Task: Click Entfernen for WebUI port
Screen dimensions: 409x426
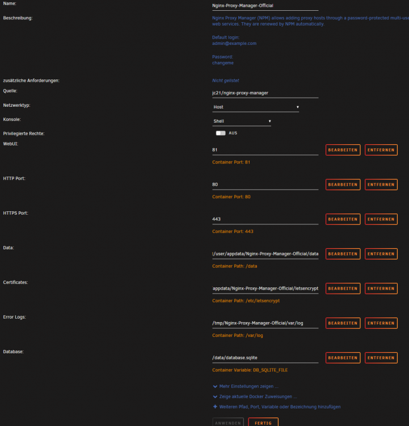Action: pos(381,150)
